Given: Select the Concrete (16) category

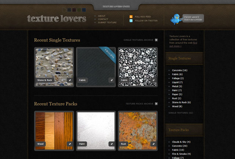Looking at the screenshot, I should point(180,70).
